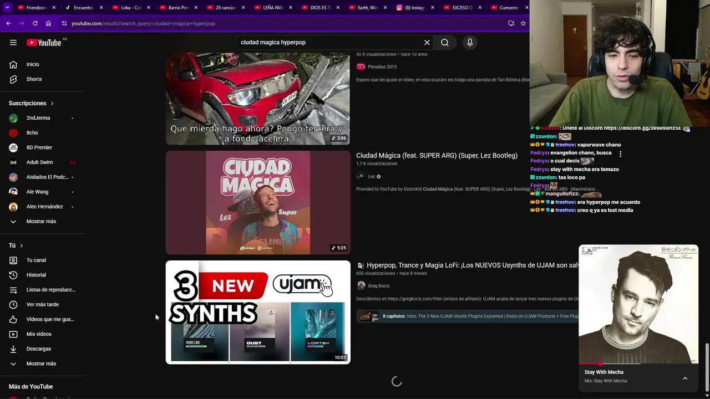
Task: Expand the Stay With Mecha miniplayer chevron
Action: [x=685, y=378]
